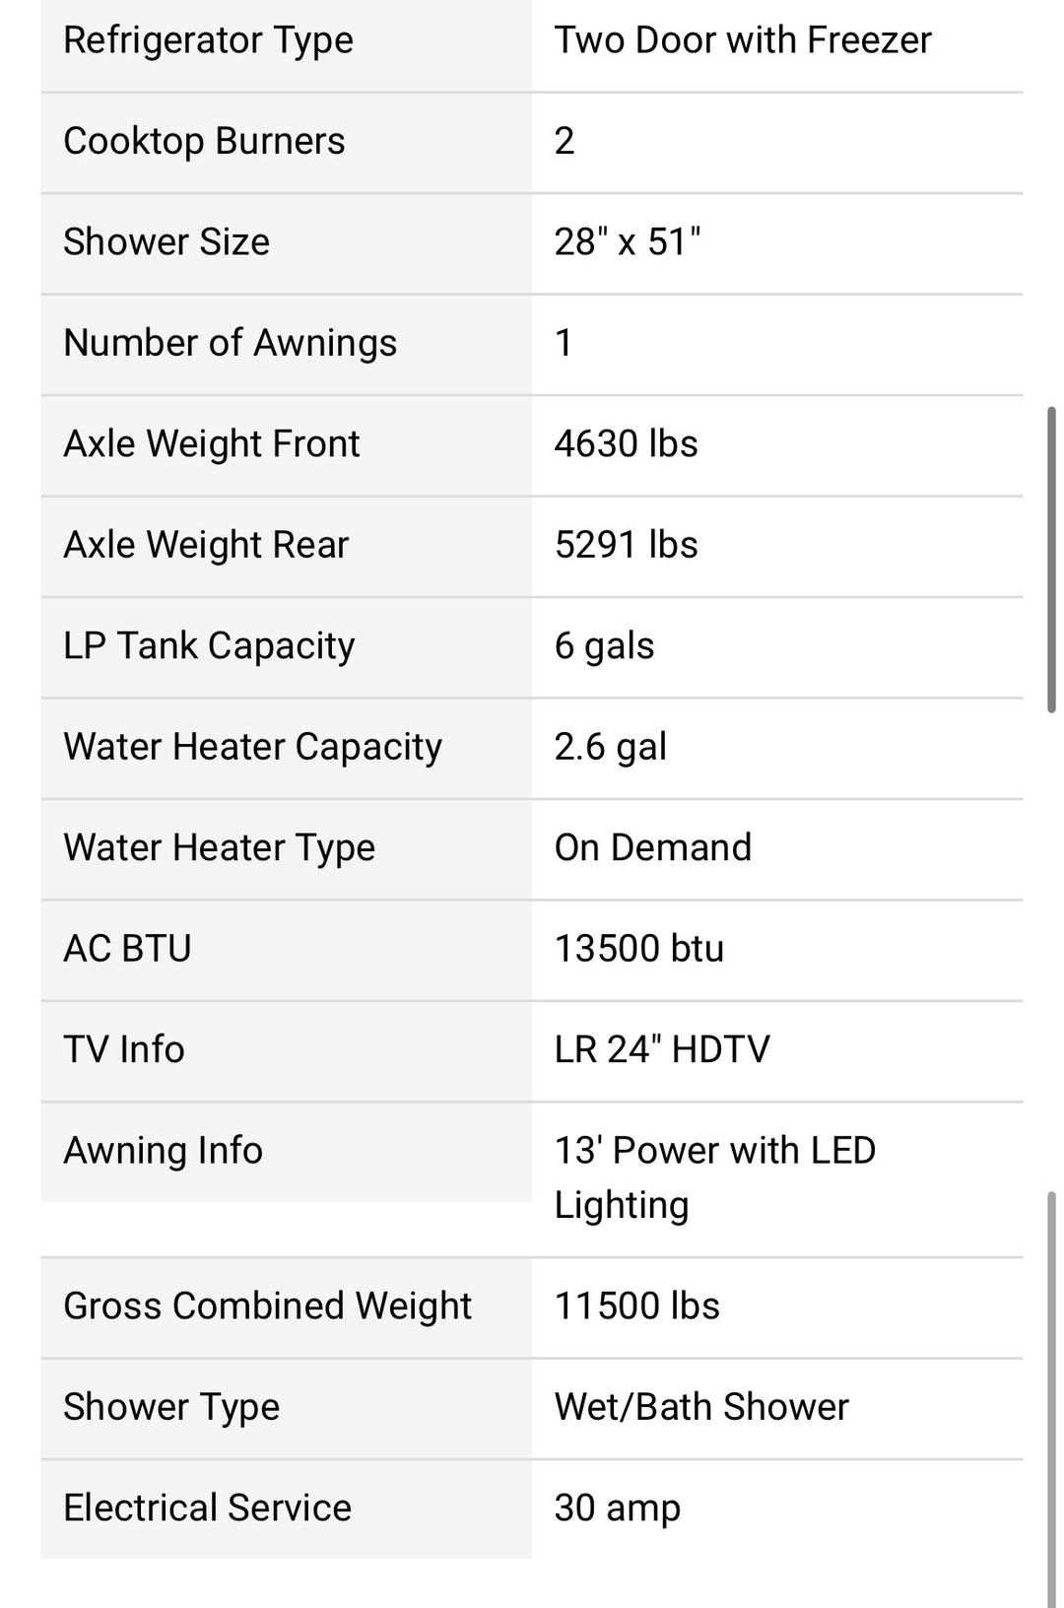Screen dimensions: 1064x1608
Task: Tap the Wet/Bath Shower value
Action: pyautogui.click(x=700, y=1407)
